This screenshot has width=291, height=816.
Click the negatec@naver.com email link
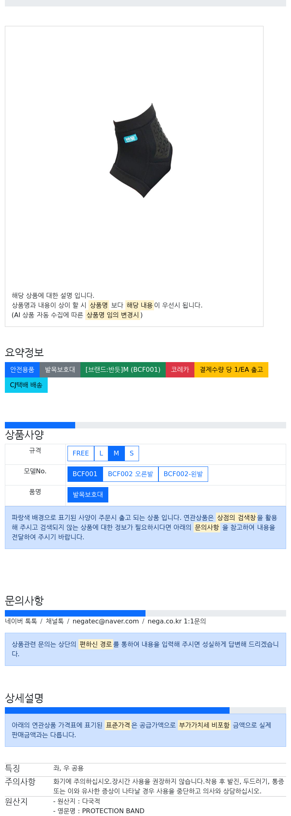105,621
